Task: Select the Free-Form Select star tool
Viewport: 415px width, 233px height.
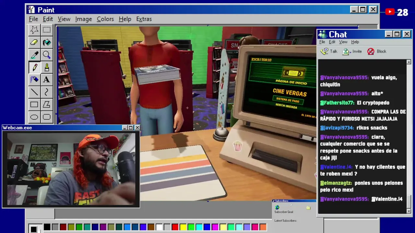Action: pos(34,30)
